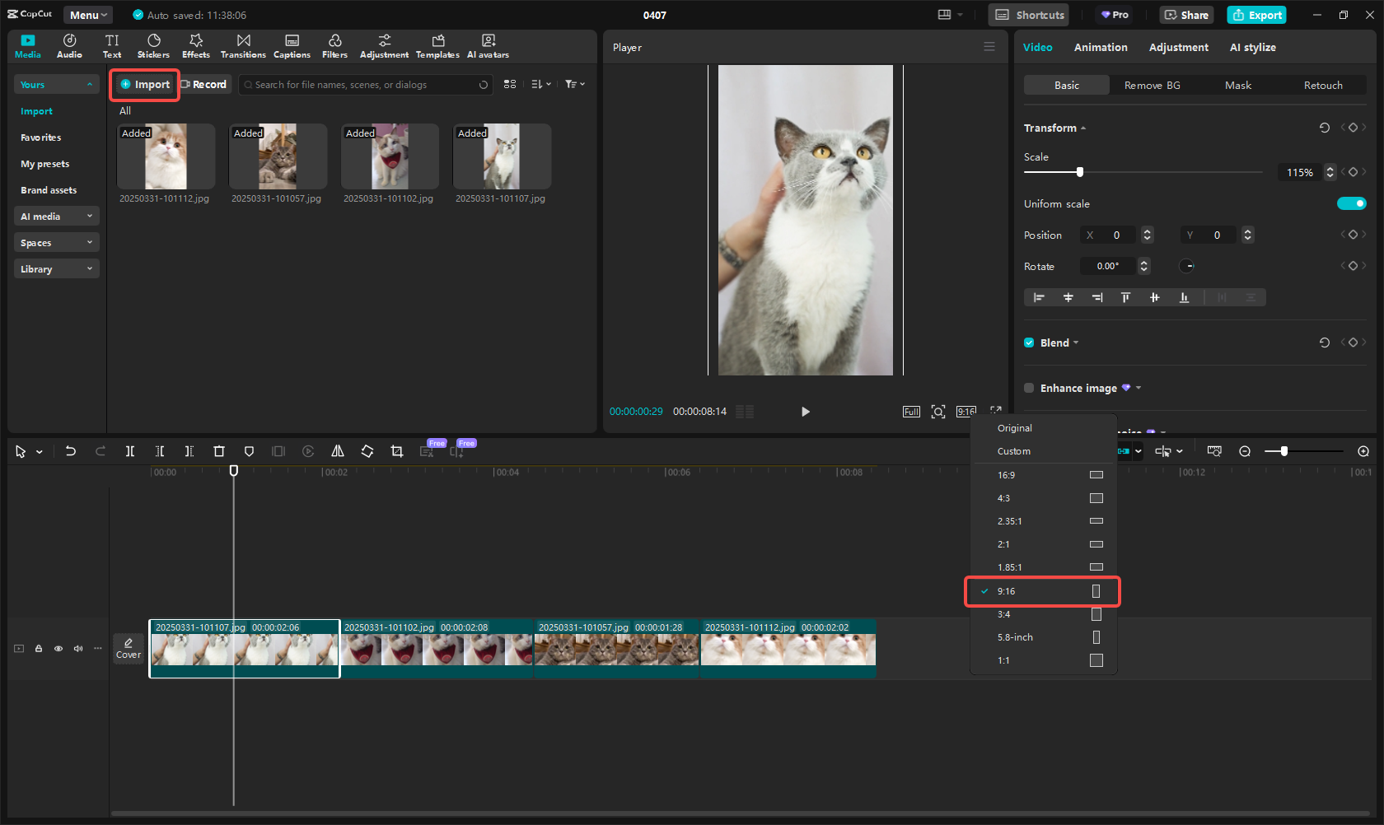This screenshot has width=1384, height=825.
Task: Click the Mirror flip icon
Action: click(x=338, y=451)
